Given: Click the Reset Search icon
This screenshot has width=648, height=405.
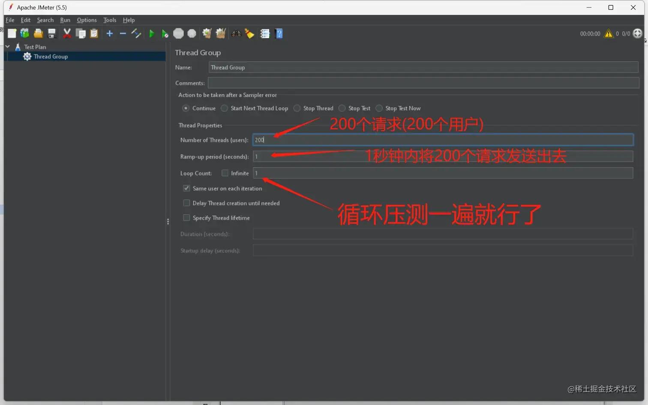Looking at the screenshot, I should tap(249, 33).
